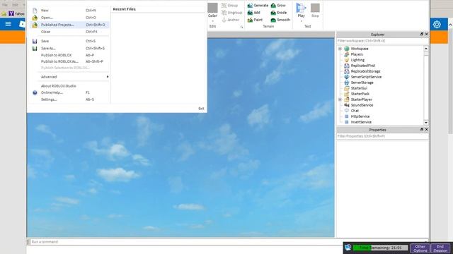
Task: Select the Paint terrain tool
Action: [x=255, y=20]
